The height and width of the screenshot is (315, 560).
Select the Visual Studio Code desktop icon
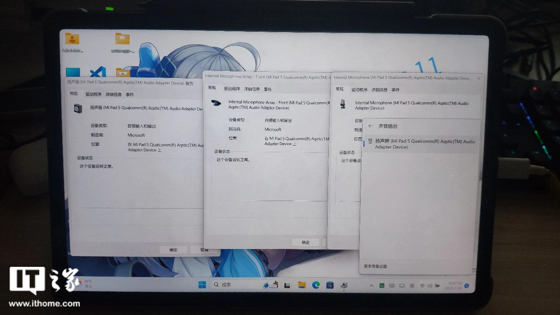(x=98, y=72)
